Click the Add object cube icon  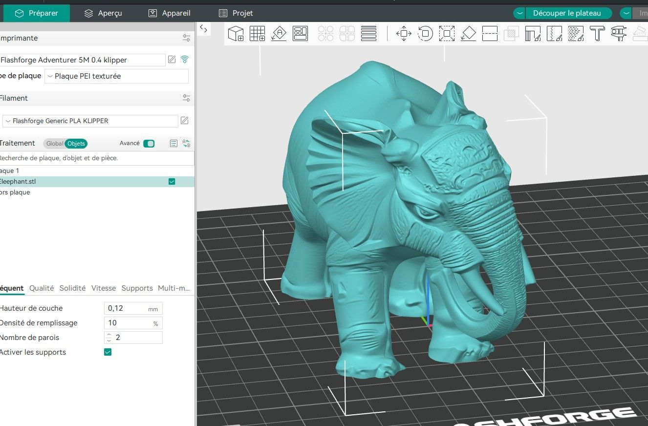click(236, 33)
